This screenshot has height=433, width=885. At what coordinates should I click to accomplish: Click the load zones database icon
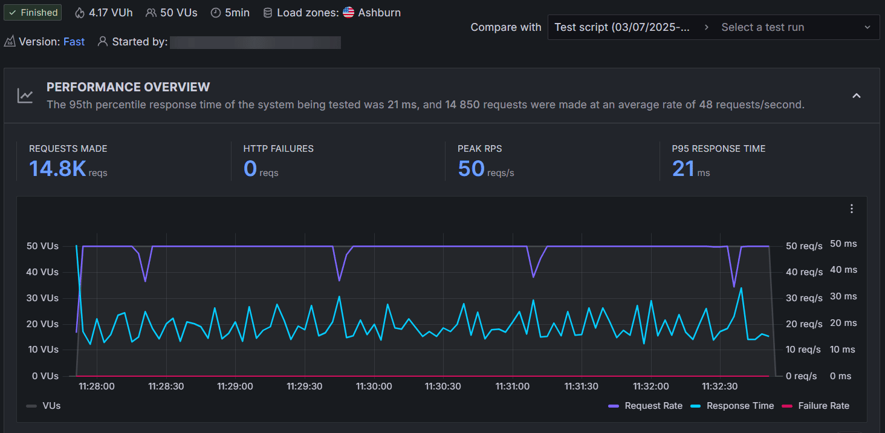pyautogui.click(x=268, y=13)
